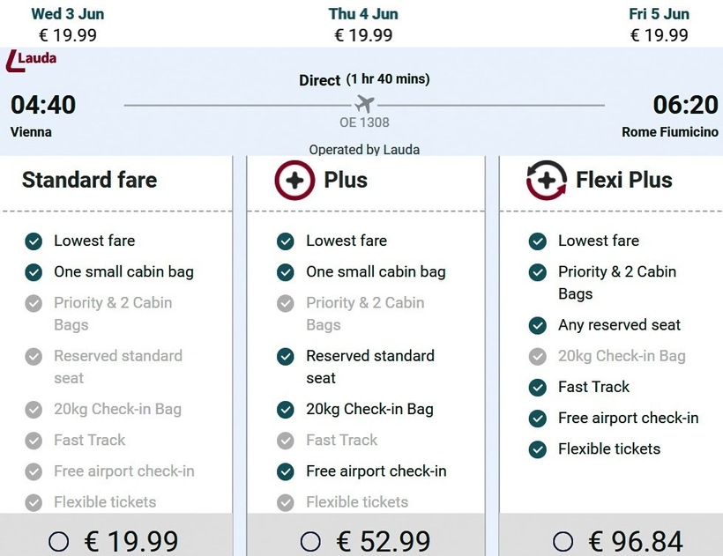723x556 pixels.
Task: Switch to the Wed 3 Jun date tab
Action: (68, 25)
